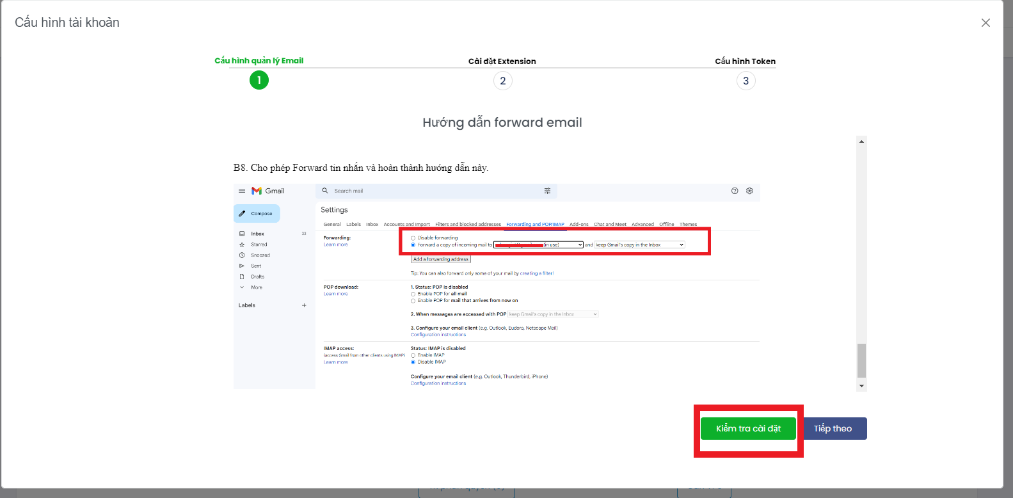This screenshot has width=1013, height=498.
Task: Expand the More item in Gmail sidebar
Action: (x=256, y=287)
